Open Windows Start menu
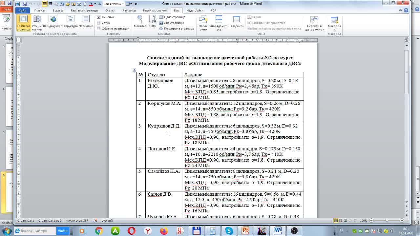Screen dimensions: 420x236 [x=7, y=231]
